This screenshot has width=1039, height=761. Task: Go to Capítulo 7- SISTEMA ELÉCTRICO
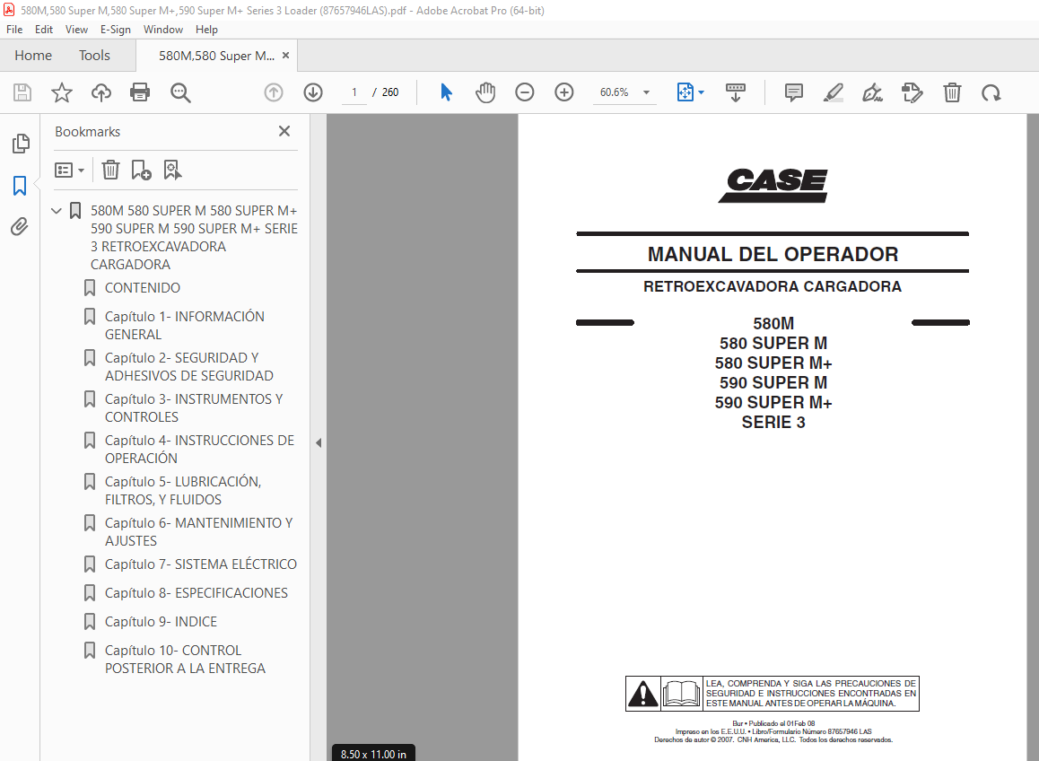click(201, 564)
